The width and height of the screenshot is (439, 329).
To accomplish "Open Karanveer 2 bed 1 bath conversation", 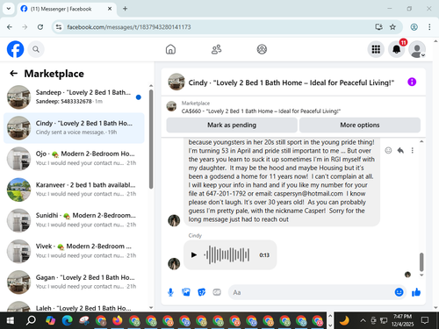I will point(74,190).
